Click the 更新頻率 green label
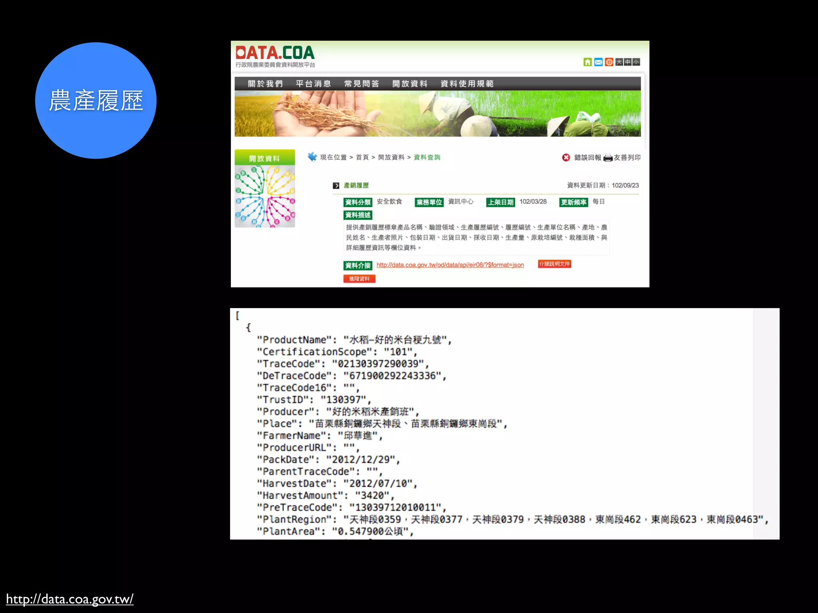The width and height of the screenshot is (818, 613). coord(574,202)
